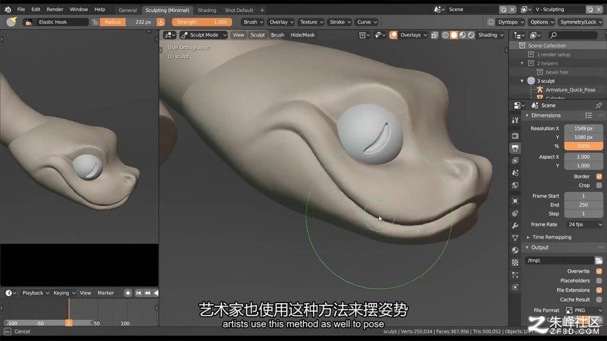Open viewport object type visibility icon
Image resolution: width=607 pixels, height=341 pixels.
380,35
